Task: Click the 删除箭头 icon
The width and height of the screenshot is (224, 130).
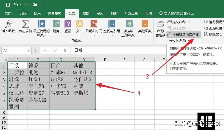Action: 206,34
